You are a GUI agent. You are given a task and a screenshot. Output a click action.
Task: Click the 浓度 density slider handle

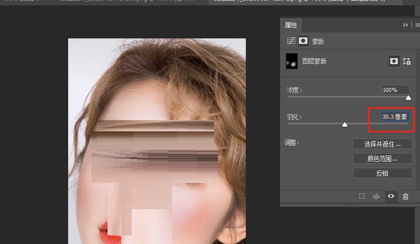point(408,98)
